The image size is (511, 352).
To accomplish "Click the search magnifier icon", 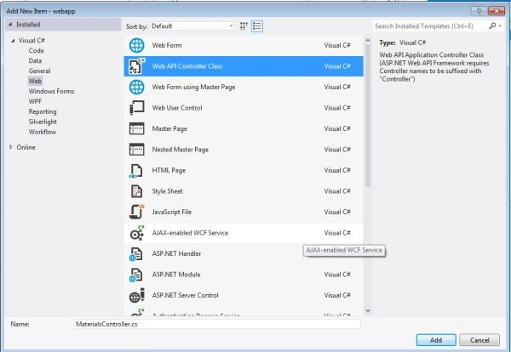I will tap(492, 26).
